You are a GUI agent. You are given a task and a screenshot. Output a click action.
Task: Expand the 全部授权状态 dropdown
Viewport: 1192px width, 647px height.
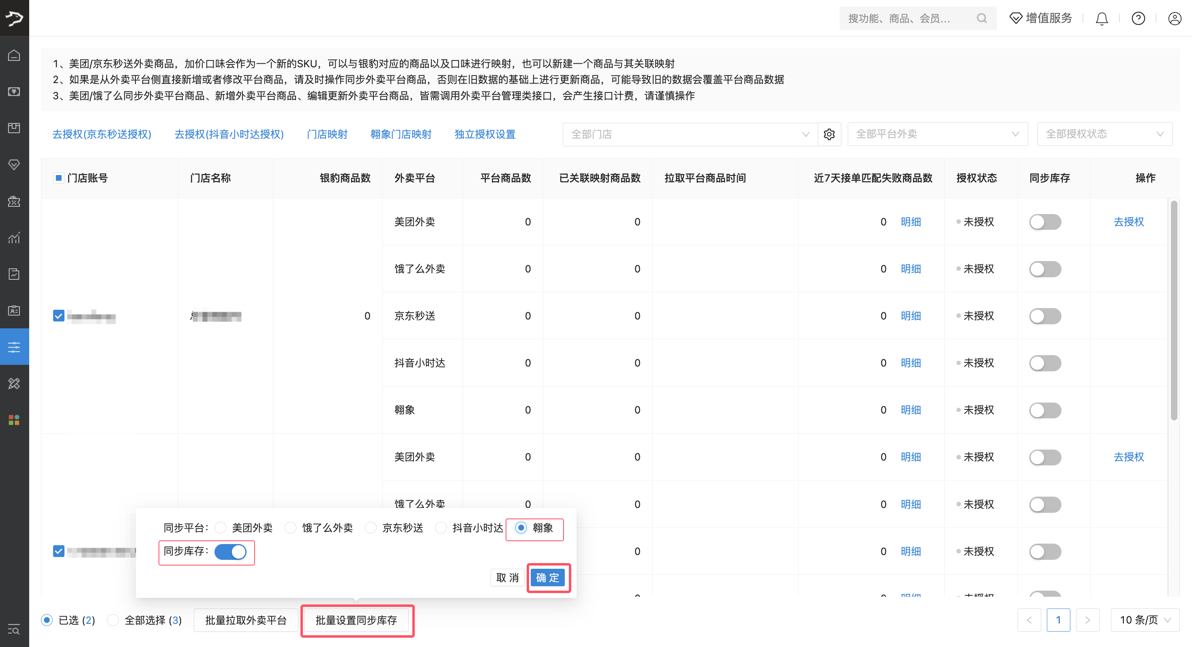coord(1104,134)
